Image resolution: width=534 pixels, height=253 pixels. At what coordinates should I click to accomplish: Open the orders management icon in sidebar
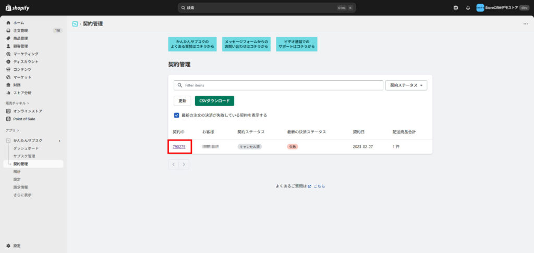pyautogui.click(x=8, y=31)
